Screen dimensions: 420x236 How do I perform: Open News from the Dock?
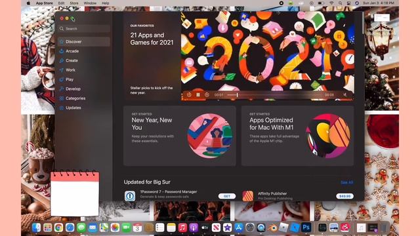[216, 227]
